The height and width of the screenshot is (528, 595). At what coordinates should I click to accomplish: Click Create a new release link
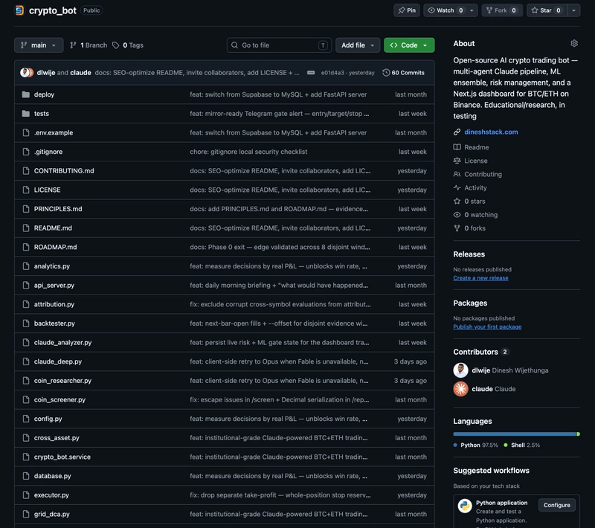pyautogui.click(x=480, y=277)
